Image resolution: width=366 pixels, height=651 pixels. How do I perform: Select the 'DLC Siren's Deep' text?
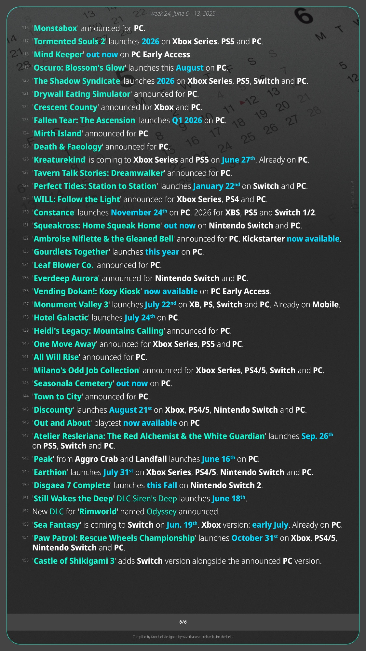147,498
